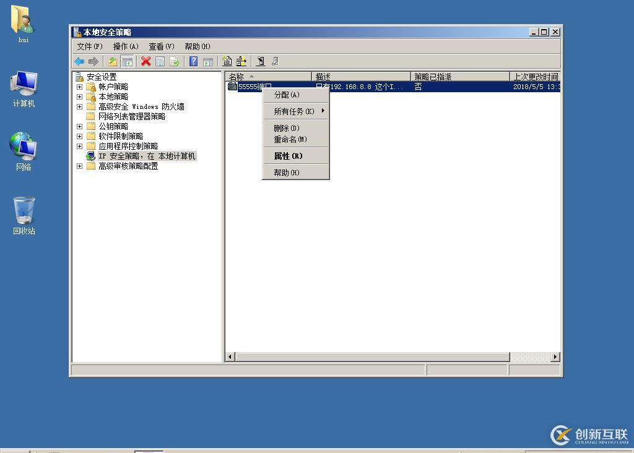Choose 帮助(H) in the context menu
This screenshot has width=634, height=453.
(x=296, y=173)
